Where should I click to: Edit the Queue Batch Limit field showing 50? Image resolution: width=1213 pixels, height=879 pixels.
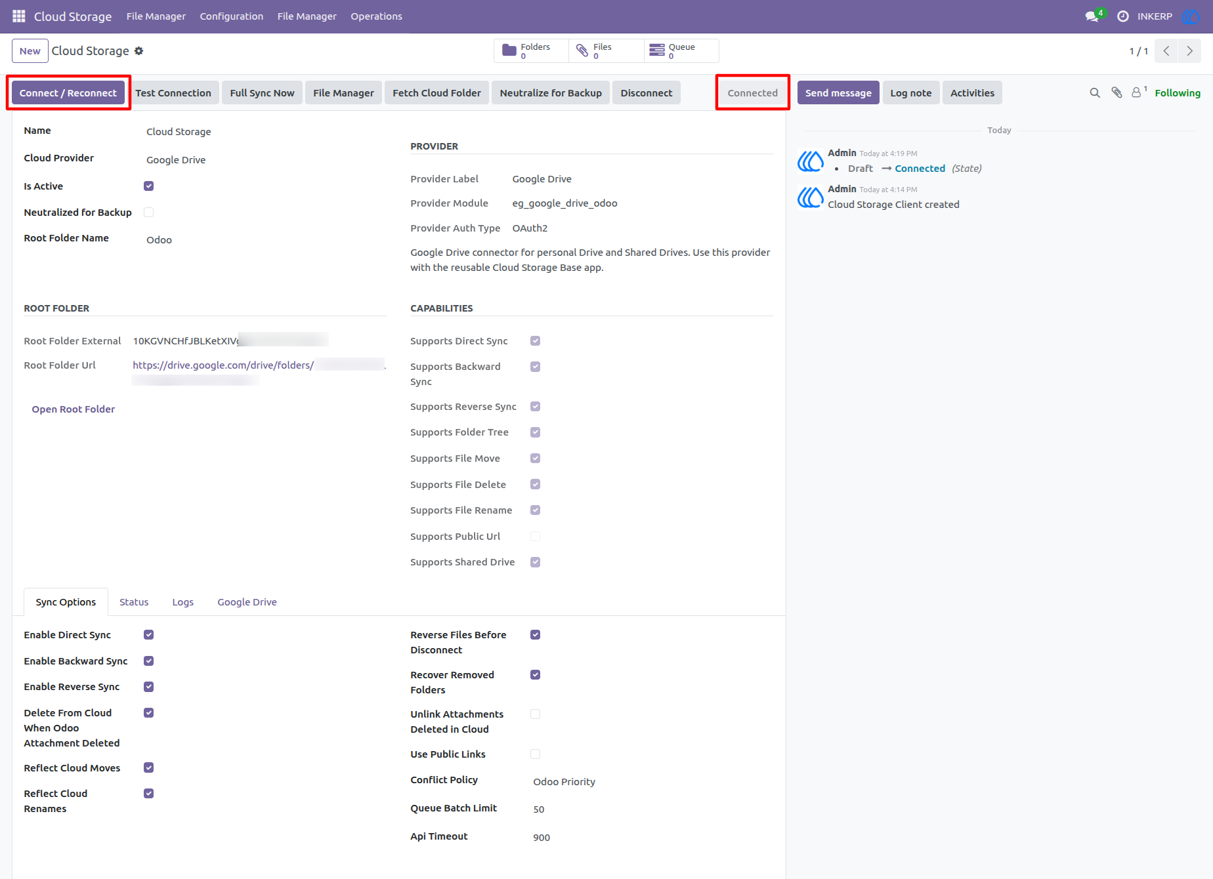point(653,809)
